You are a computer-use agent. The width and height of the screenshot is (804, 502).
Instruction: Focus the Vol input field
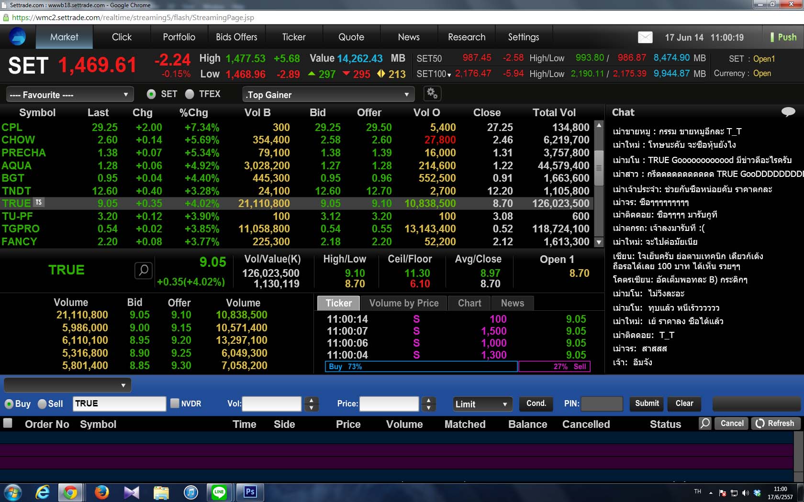(x=272, y=404)
